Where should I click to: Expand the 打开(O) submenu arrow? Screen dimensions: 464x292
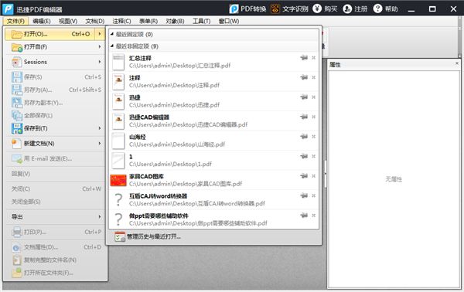tap(100, 34)
